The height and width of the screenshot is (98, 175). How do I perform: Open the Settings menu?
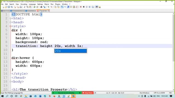(40, 4)
